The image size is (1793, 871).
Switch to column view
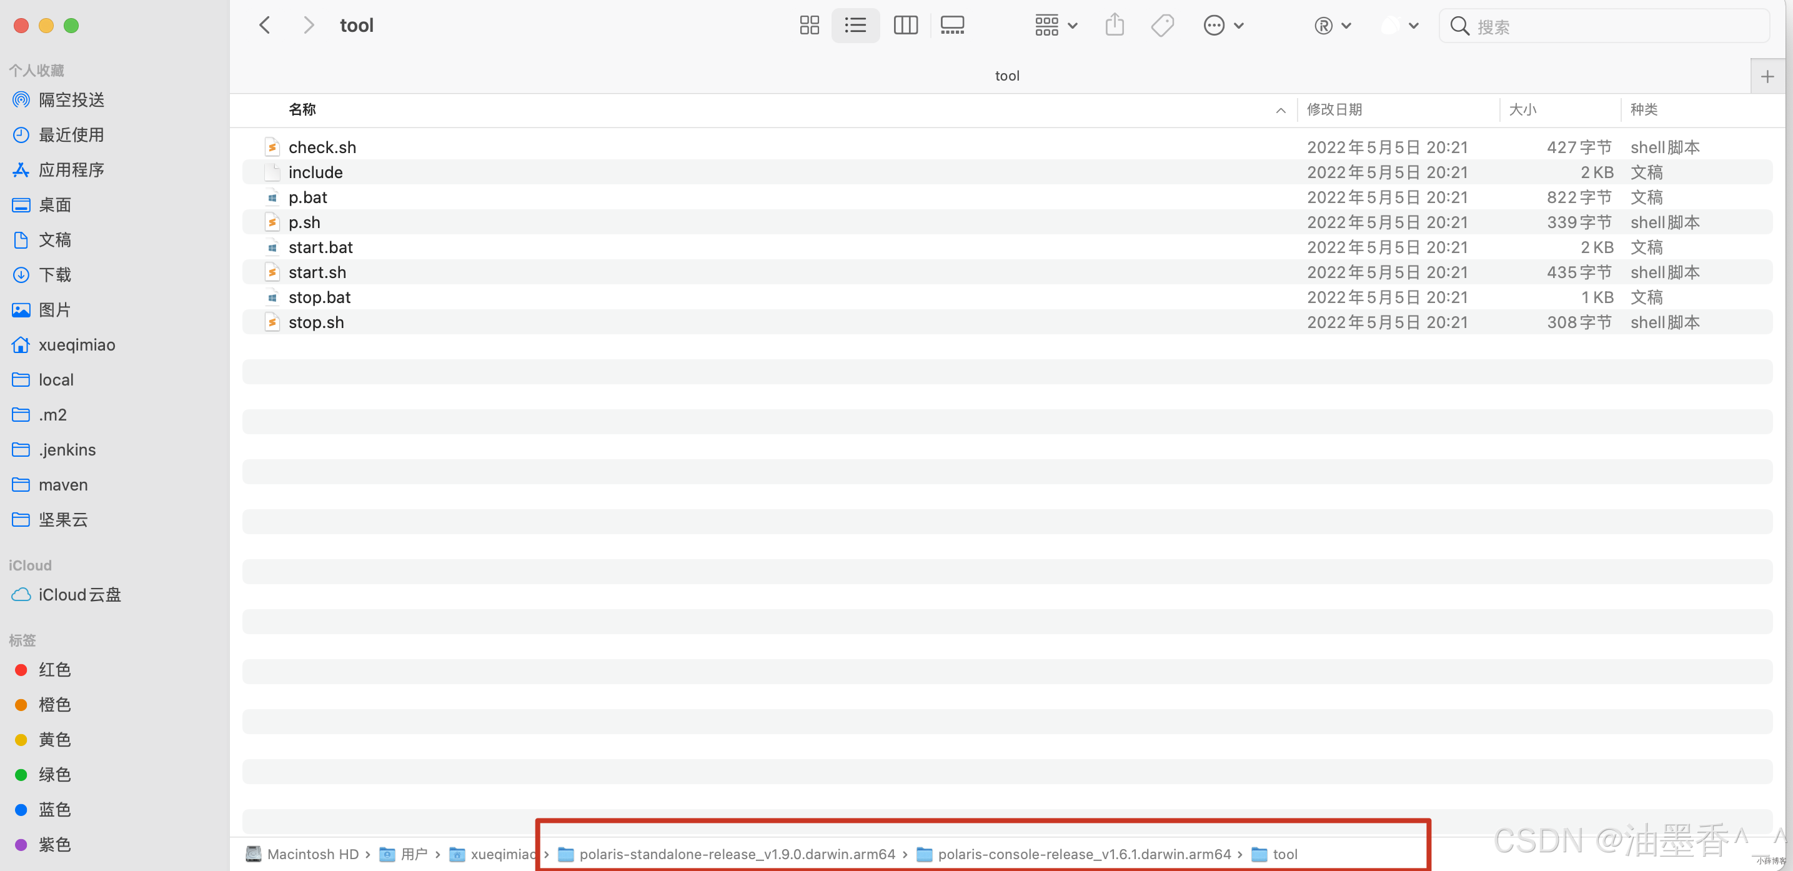point(905,26)
